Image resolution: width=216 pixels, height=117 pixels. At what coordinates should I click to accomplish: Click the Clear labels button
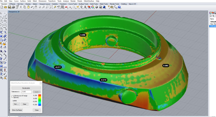(25, 104)
